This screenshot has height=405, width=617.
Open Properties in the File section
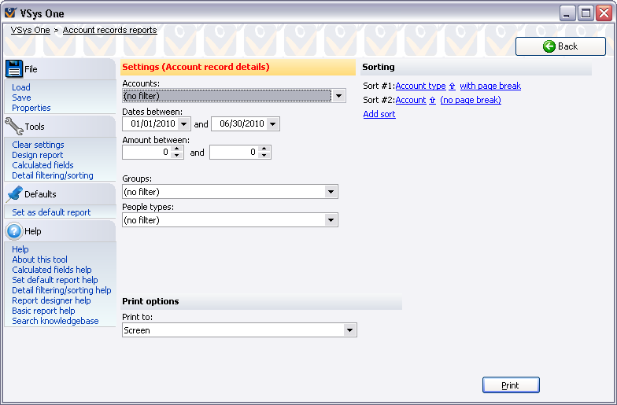tap(31, 108)
